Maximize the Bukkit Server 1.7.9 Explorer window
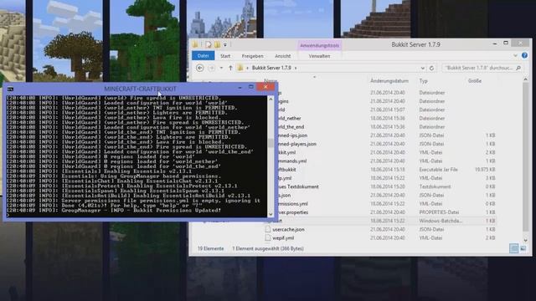The height and width of the screenshot is (301, 536). tap(506, 43)
